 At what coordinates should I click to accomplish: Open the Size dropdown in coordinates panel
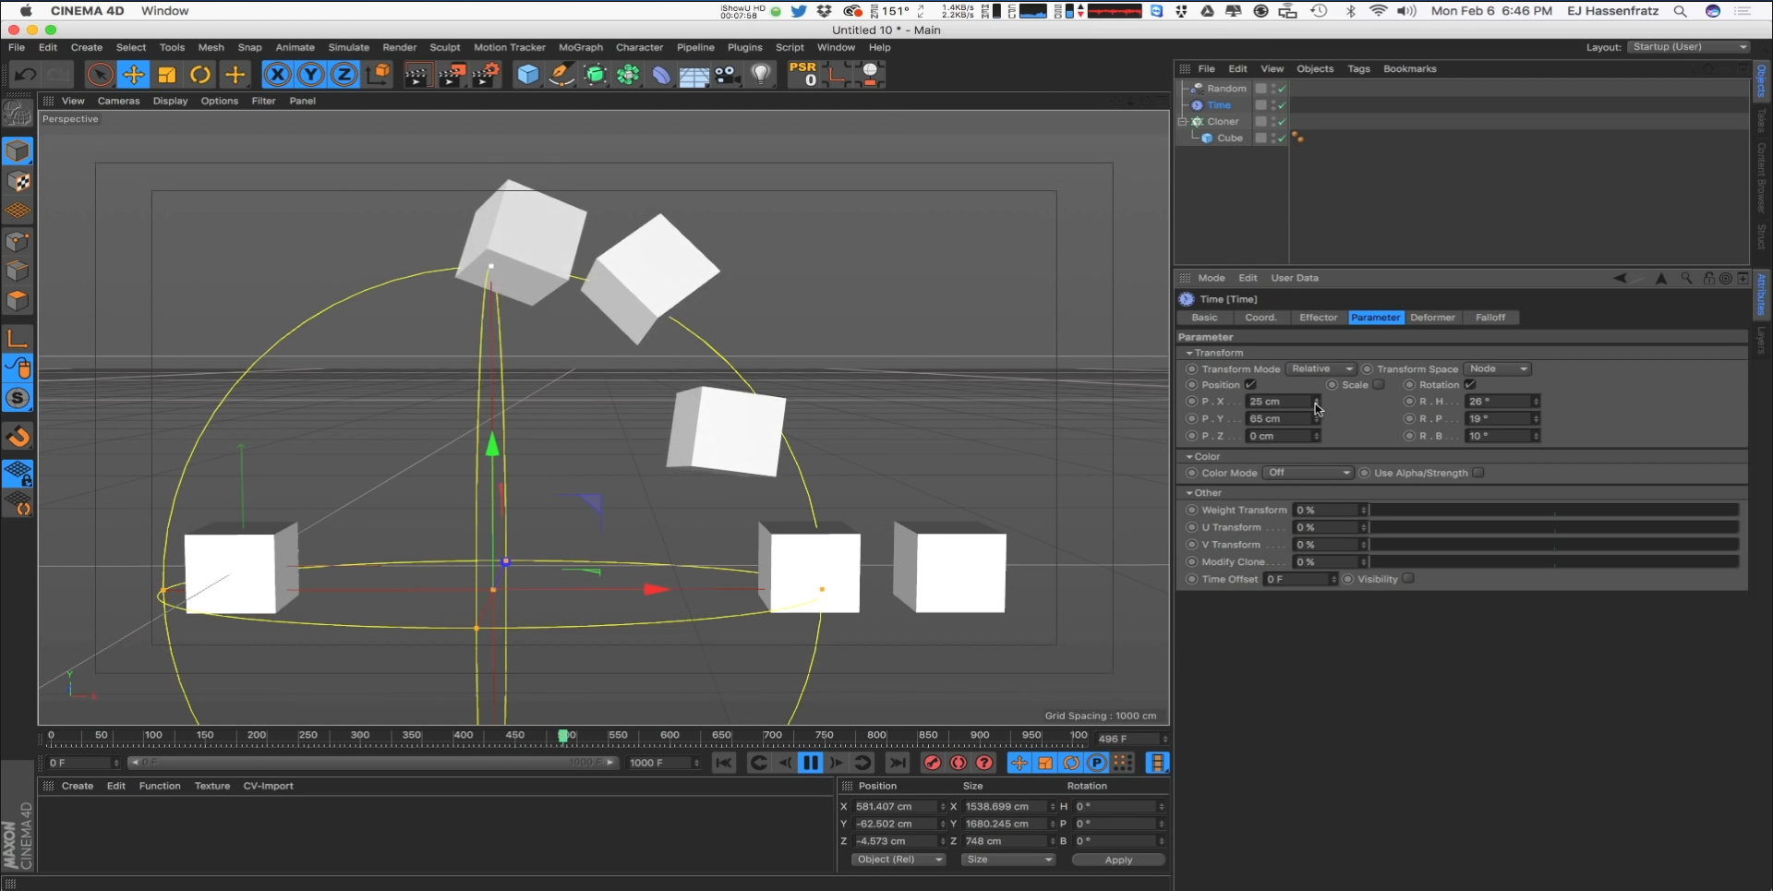[1007, 860]
